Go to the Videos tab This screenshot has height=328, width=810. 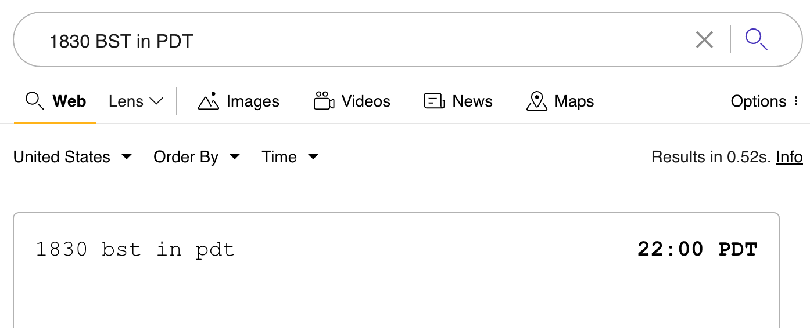(365, 101)
